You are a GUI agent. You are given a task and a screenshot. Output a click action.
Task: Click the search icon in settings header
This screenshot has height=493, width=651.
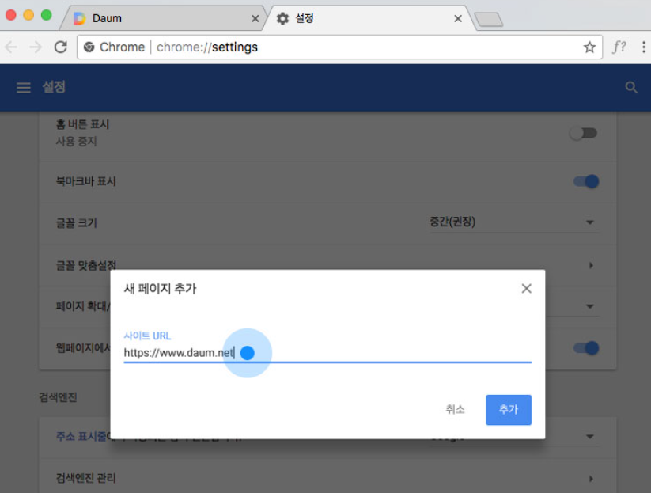point(630,87)
